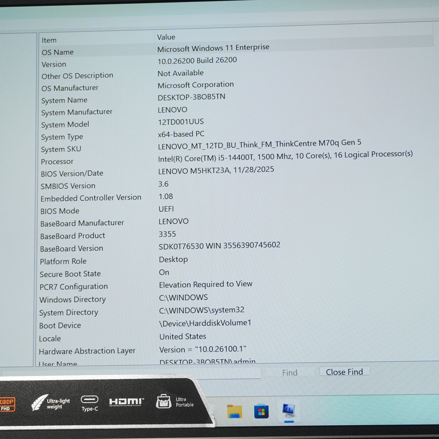The height and width of the screenshot is (439, 439).
Task: Click the value C:\WINDOWS\system32
Action: (x=202, y=310)
